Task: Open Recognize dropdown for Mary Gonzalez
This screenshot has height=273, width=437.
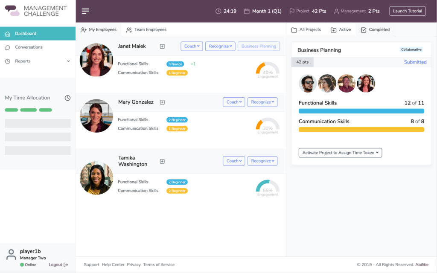Action: click(x=262, y=102)
